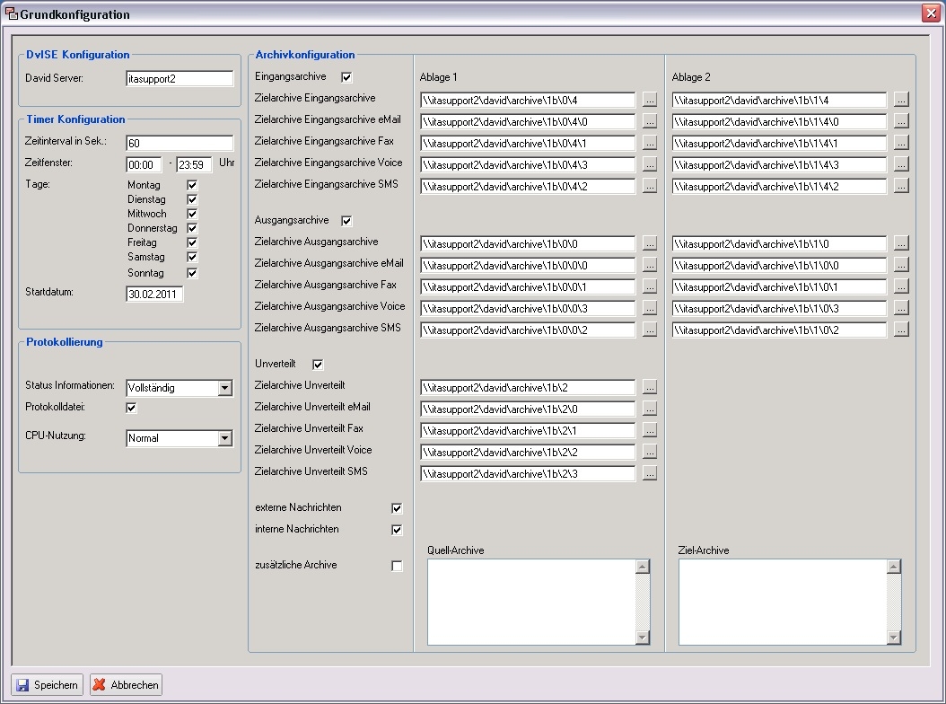Browse Ablage 2 Ausgangsarchive Fax folder

coord(901,287)
